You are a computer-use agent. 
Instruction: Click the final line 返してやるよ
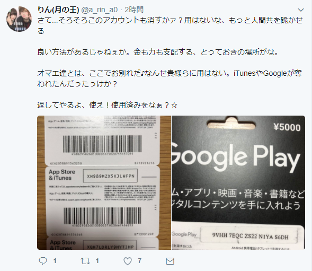pyautogui.click(x=107, y=105)
